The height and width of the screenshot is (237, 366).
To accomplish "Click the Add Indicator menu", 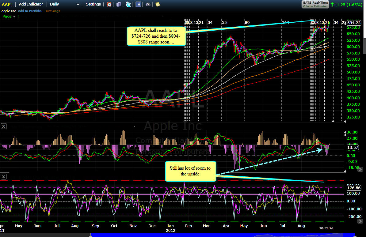I will tap(31, 4).
